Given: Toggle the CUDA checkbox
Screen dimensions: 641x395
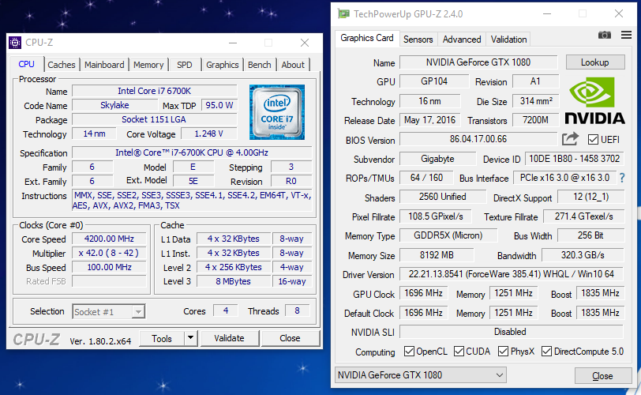Looking at the screenshot, I should 459,352.
